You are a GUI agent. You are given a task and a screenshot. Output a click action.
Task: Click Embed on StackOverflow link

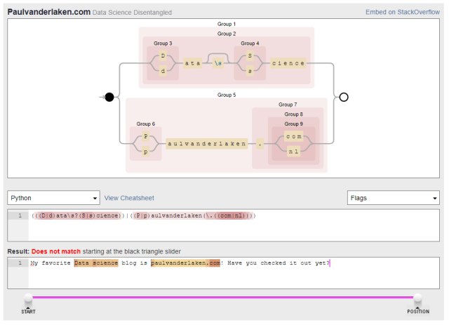tap(402, 12)
